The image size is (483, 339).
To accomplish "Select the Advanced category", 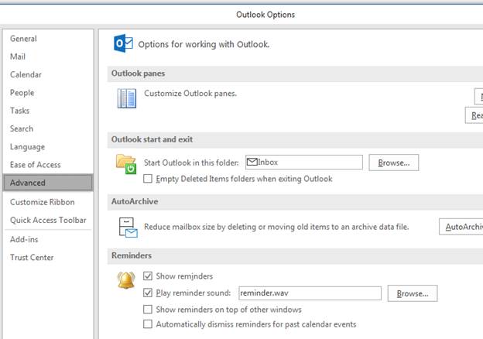I will (48, 183).
